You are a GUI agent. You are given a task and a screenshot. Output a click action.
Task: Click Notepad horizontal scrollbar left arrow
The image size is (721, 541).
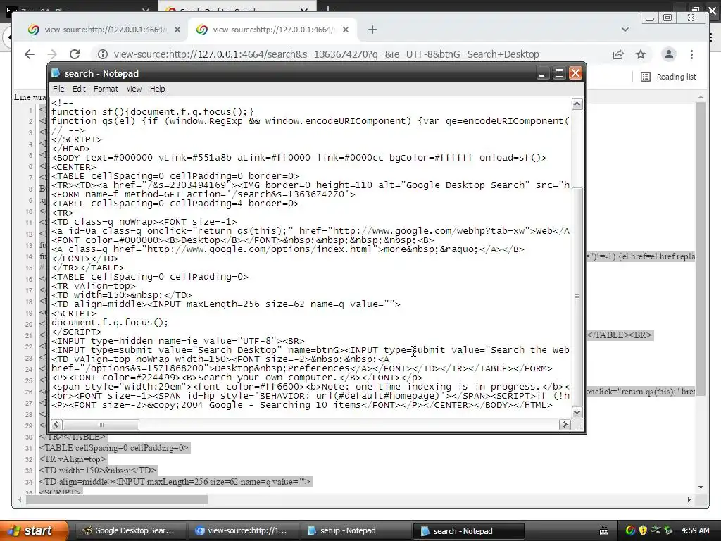(56, 425)
